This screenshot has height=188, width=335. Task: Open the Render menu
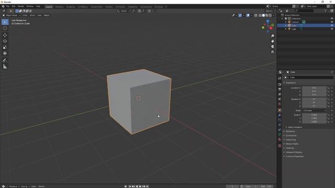coord(21,6)
